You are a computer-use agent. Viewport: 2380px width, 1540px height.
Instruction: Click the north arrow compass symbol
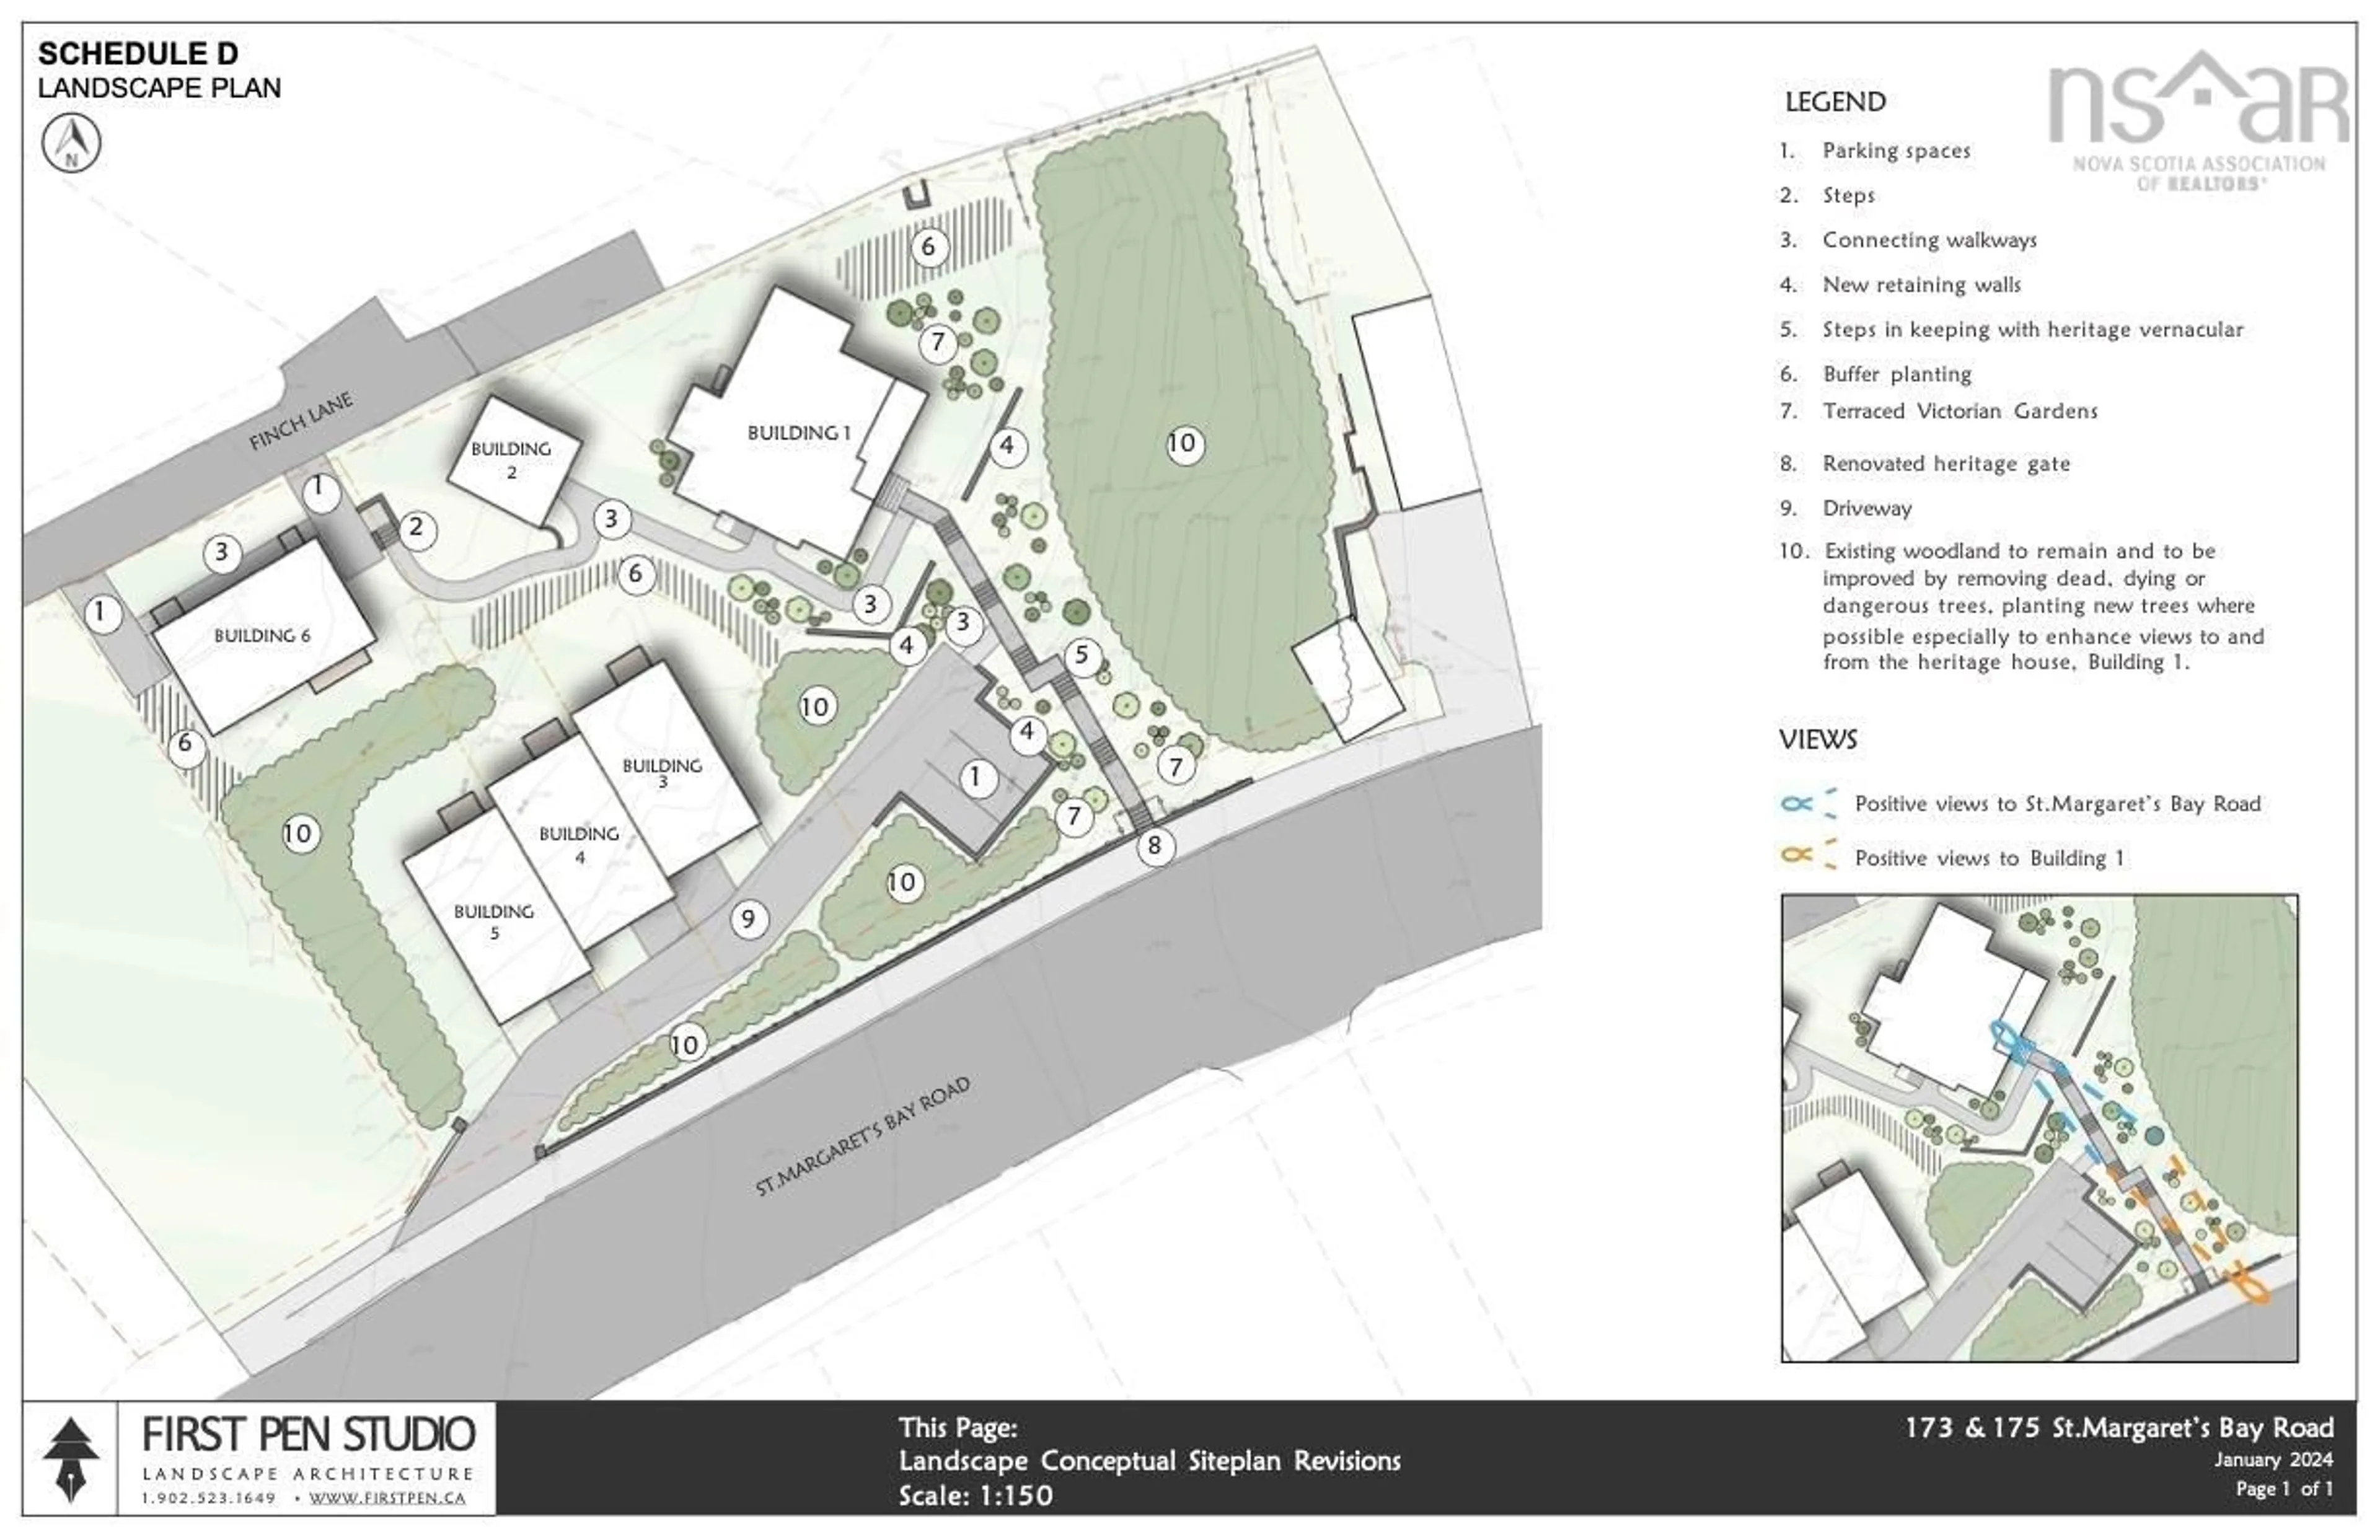pyautogui.click(x=71, y=144)
